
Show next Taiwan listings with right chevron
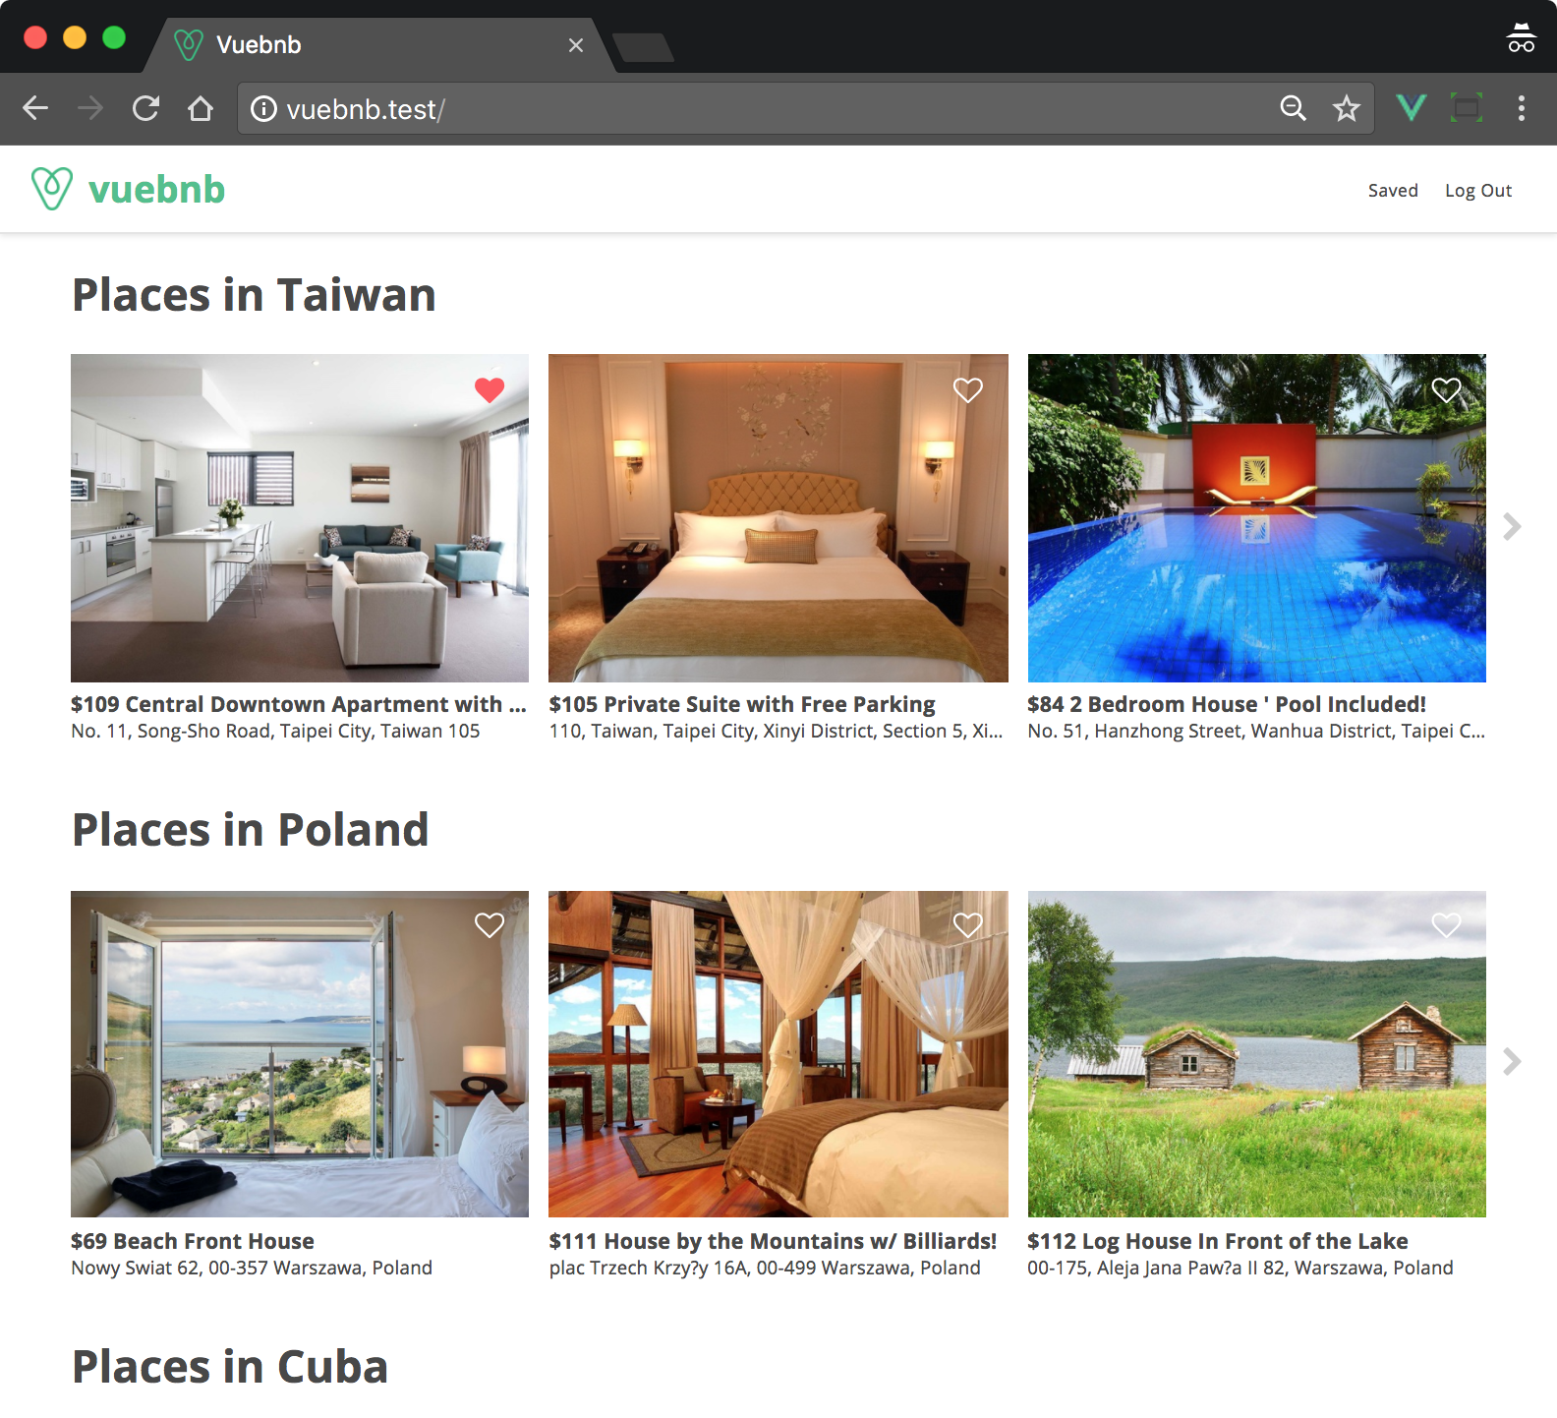(x=1512, y=527)
